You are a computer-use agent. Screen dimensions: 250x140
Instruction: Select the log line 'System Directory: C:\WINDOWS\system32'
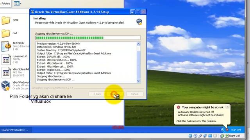[61, 50]
